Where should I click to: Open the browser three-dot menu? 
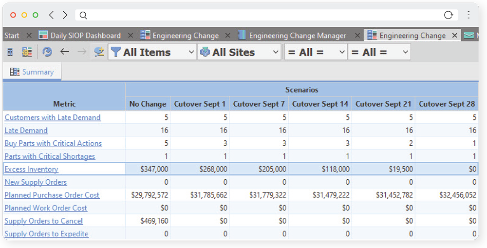click(468, 15)
